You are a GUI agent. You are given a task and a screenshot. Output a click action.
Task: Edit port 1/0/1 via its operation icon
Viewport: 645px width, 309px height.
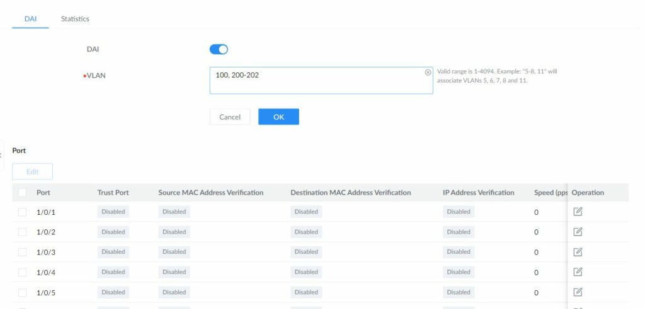coord(578,212)
